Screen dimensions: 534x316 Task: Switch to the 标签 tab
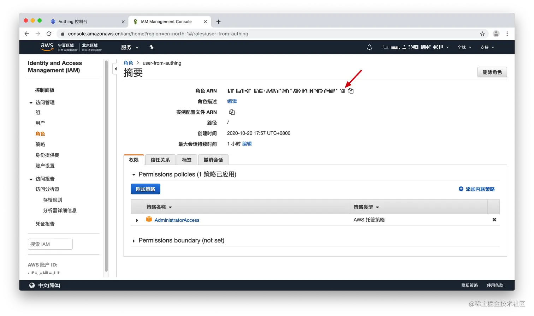pyautogui.click(x=187, y=160)
